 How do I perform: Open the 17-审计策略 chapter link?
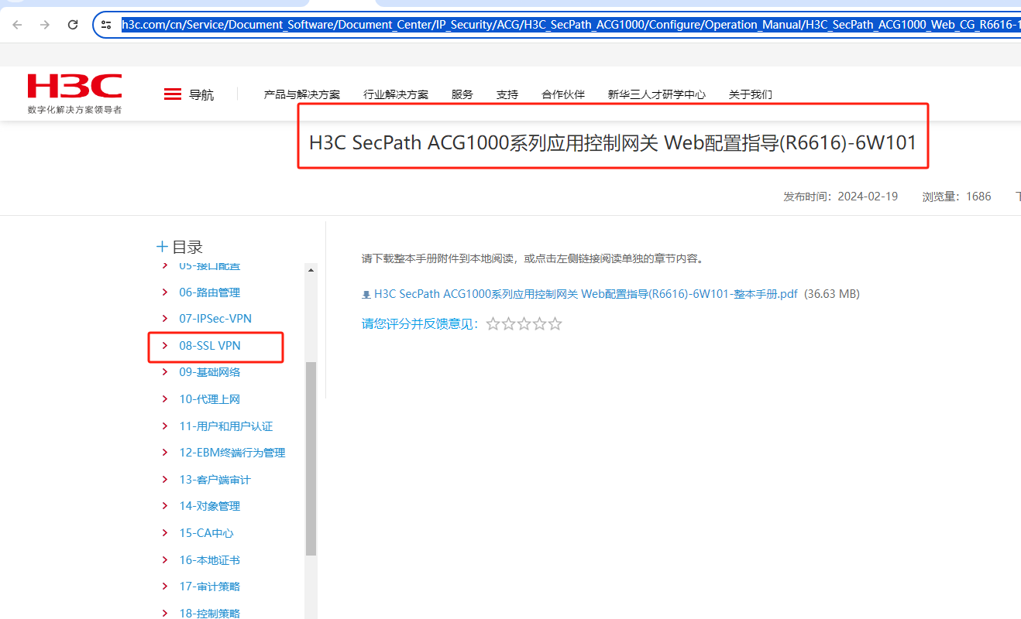(210, 587)
